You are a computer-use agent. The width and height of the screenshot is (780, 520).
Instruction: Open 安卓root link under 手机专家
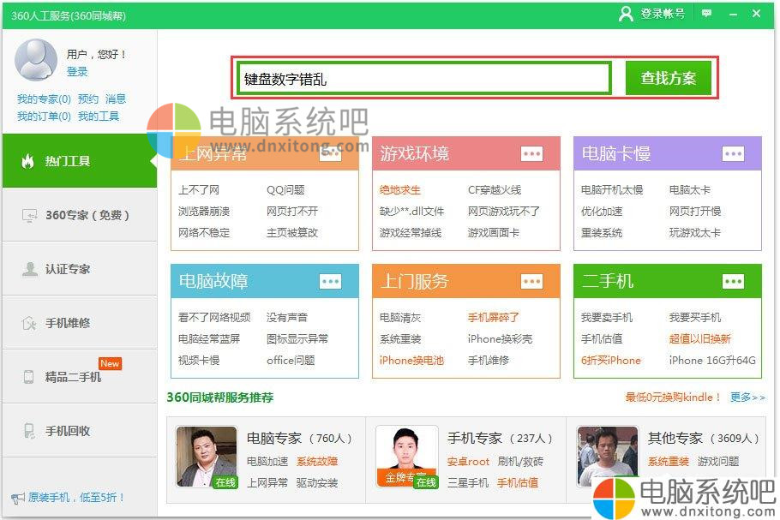pyautogui.click(x=468, y=462)
